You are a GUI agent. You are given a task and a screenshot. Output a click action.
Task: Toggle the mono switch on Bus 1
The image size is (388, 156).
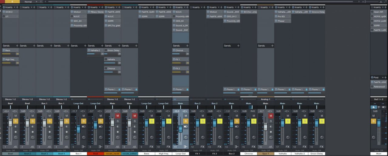coord(83,126)
